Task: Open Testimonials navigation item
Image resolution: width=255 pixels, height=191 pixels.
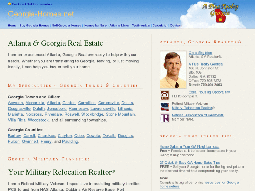Action: [141, 25]
